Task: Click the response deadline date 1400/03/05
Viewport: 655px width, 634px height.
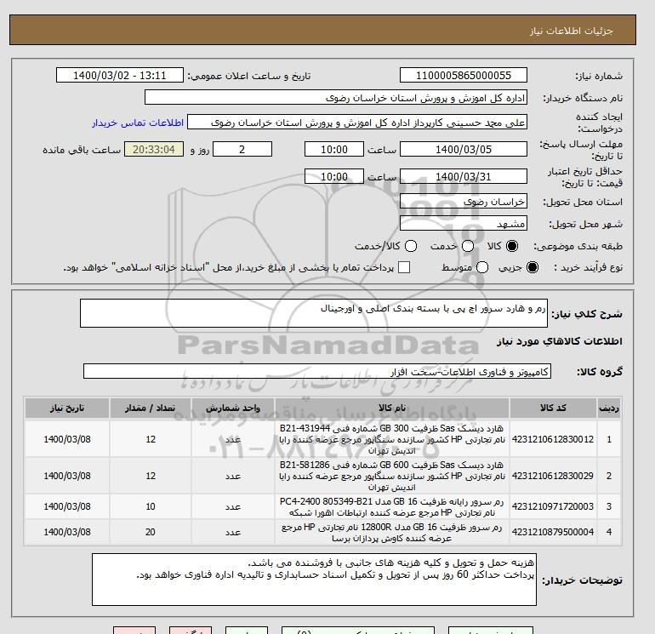Action: (464, 149)
